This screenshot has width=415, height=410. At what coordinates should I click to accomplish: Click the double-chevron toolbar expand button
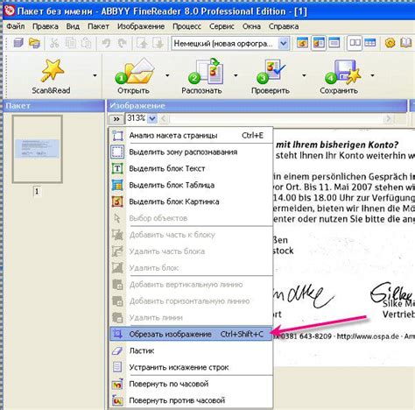[116, 119]
